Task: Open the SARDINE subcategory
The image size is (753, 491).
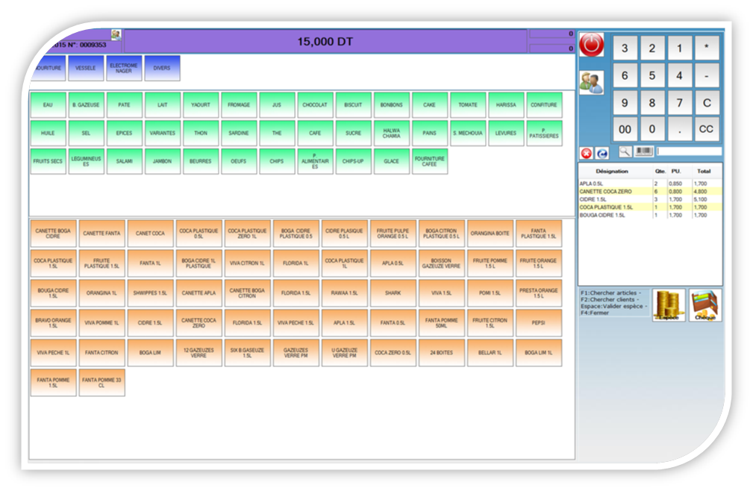Action: 239,133
